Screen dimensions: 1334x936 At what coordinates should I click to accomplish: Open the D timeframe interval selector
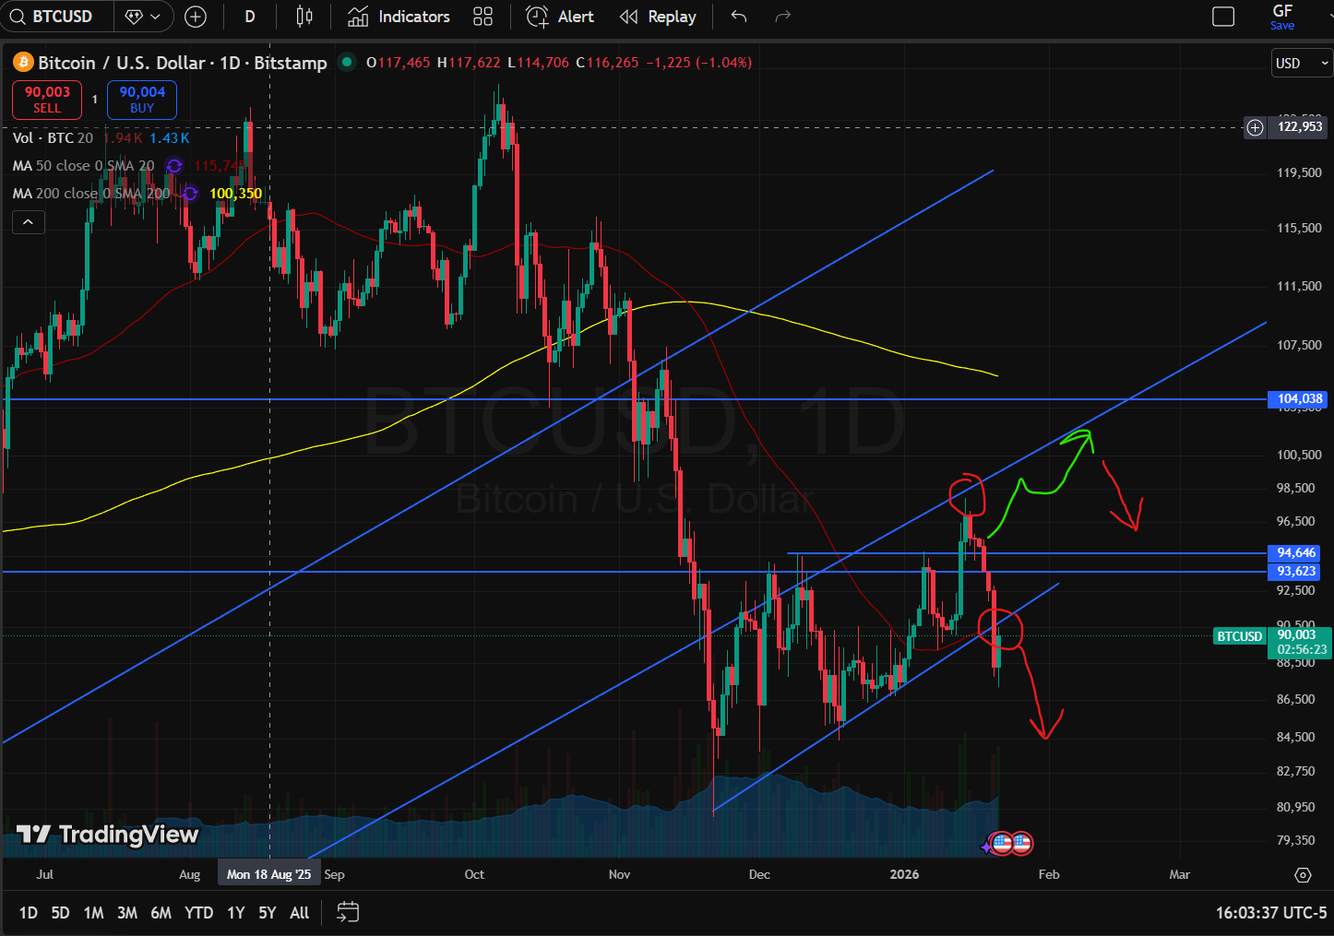[250, 17]
